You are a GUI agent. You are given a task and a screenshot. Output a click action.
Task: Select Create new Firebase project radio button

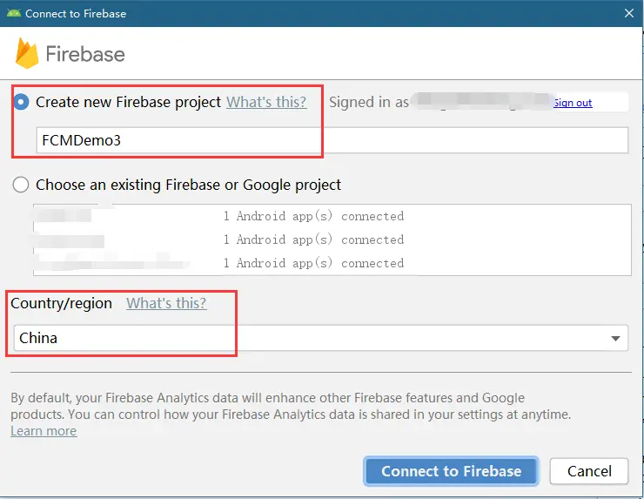(x=21, y=102)
